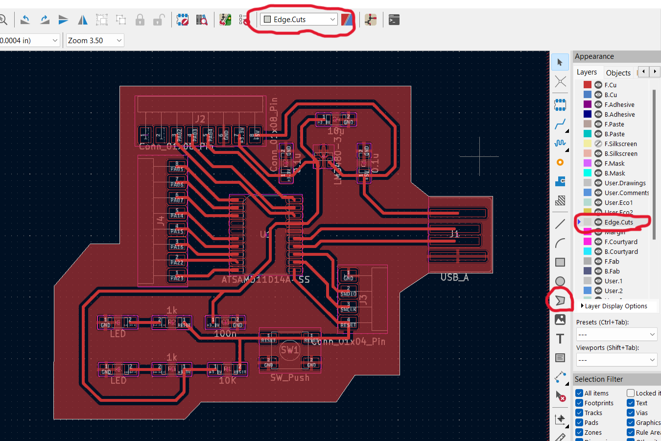Enable the Locked items checkbox
Screen dimensions: 661x441
[631, 393]
